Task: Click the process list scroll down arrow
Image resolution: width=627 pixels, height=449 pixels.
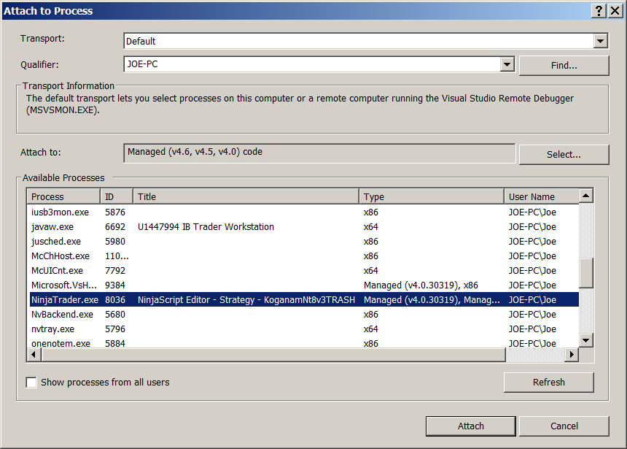Action: (x=586, y=340)
